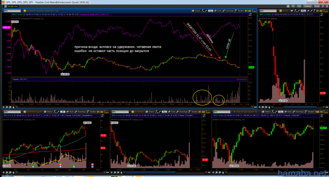The width and height of the screenshot is (329, 177).
Task: Open Studies on main DPS chart
Action: (x=239, y=11)
